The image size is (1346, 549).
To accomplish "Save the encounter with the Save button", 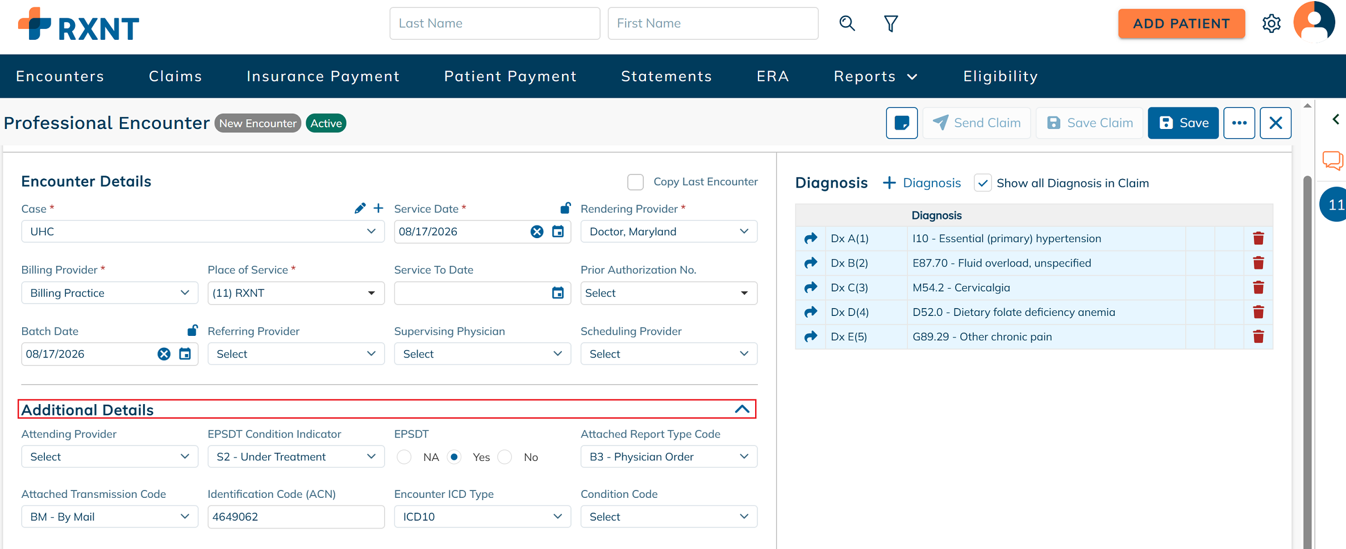I will click(1183, 123).
